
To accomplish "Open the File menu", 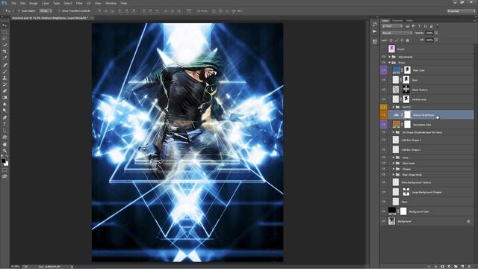I will click(13, 3).
